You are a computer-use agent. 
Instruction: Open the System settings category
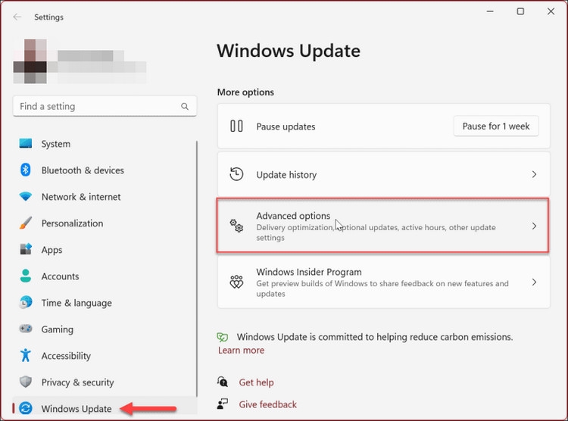click(x=105, y=144)
